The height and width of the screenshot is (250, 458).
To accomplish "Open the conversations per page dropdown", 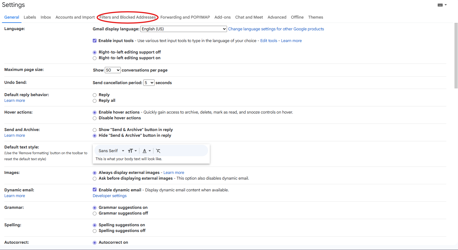I will 113,70.
